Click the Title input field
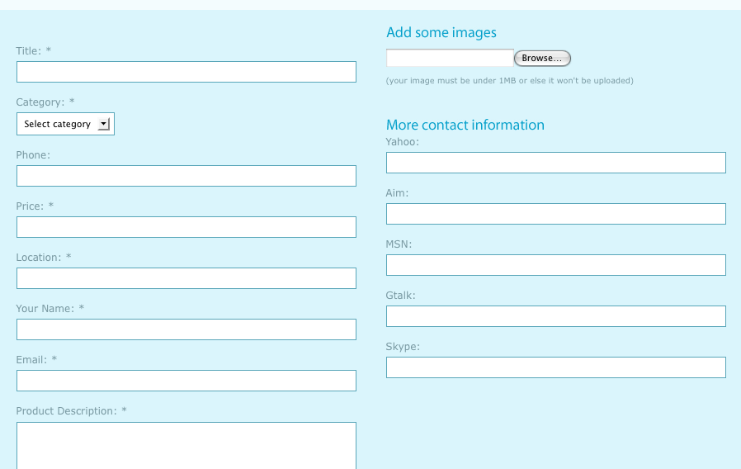741x469 pixels. 186,72
